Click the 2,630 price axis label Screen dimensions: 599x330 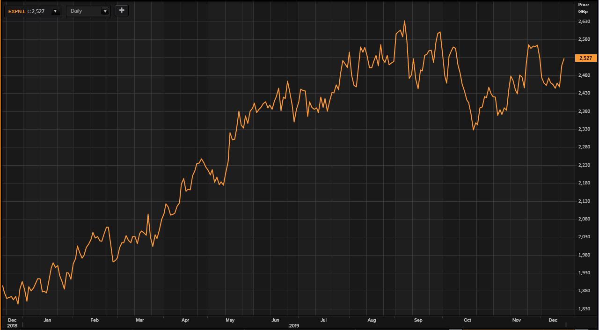pos(584,22)
